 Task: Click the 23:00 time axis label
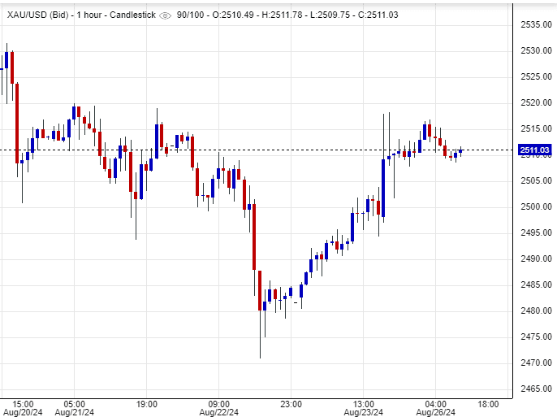click(x=291, y=404)
